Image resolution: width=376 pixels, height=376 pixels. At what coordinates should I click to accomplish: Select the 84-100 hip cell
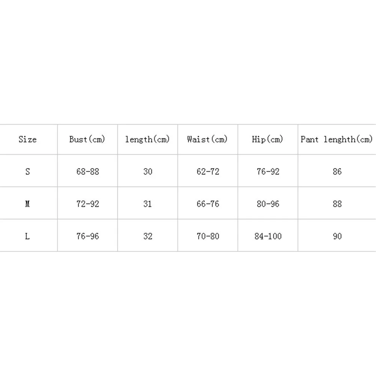pos(268,236)
